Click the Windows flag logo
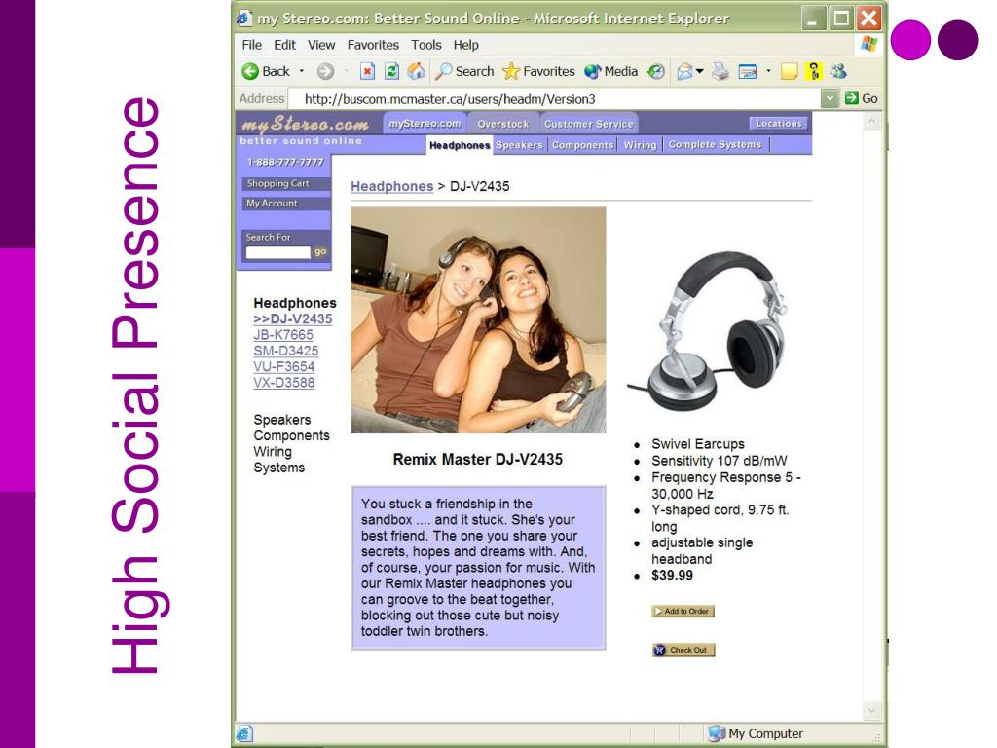Screen dimensions: 997x748 868,44
